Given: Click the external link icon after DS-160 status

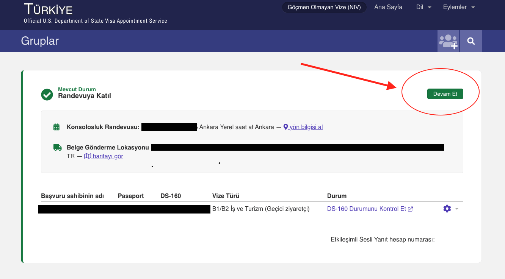Looking at the screenshot, I should tap(410, 209).
